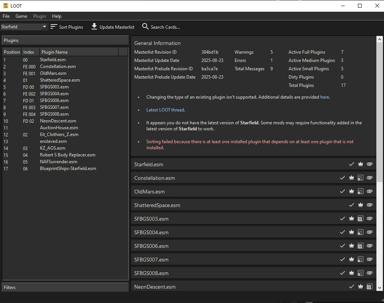Open the Starfield game selection dropdown
Viewport: 384px width, 303px height.
pyautogui.click(x=24, y=26)
